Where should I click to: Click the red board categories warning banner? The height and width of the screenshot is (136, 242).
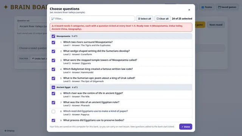[x=121, y=27]
